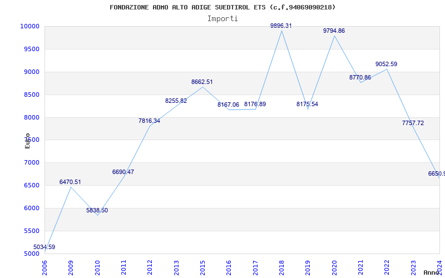
Task: Click x-axis year 2020
Action: [334, 268]
